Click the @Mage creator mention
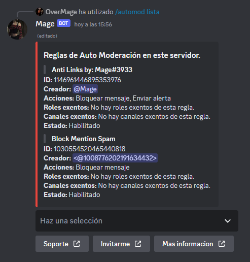This screenshot has height=262, width=250. 85,89
